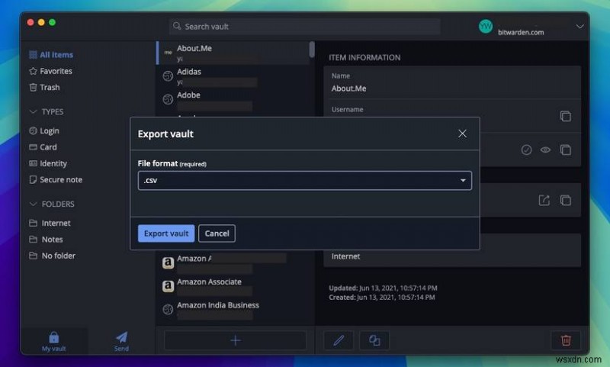Screen dimensions: 610x367
Task: Filter by Login type
Action: pos(44,130)
